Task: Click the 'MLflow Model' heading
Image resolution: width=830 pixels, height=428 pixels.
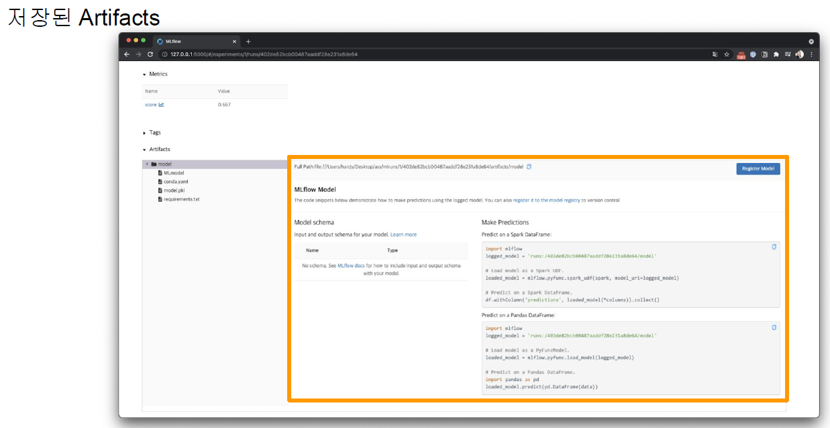Action: (315, 190)
